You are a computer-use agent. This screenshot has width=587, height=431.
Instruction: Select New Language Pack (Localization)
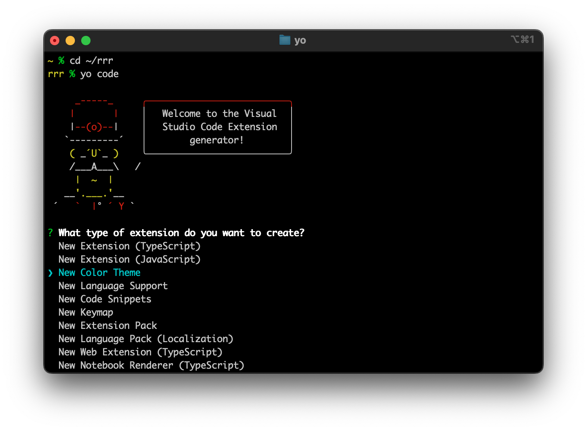146,339
